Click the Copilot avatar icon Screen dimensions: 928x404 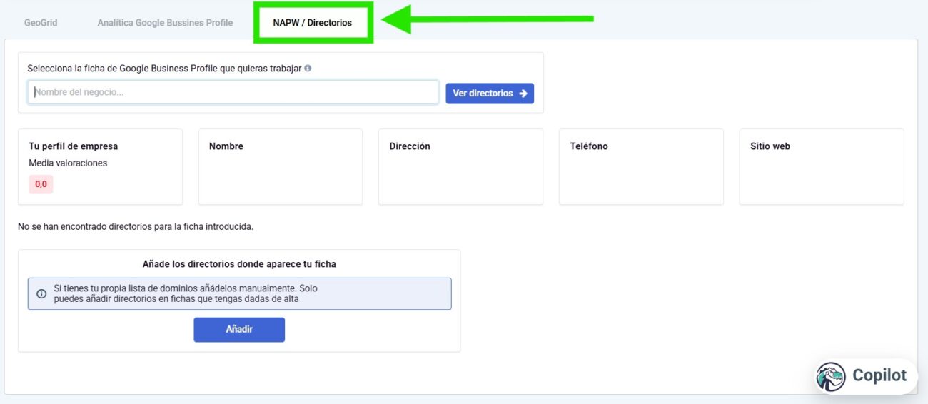(x=832, y=376)
